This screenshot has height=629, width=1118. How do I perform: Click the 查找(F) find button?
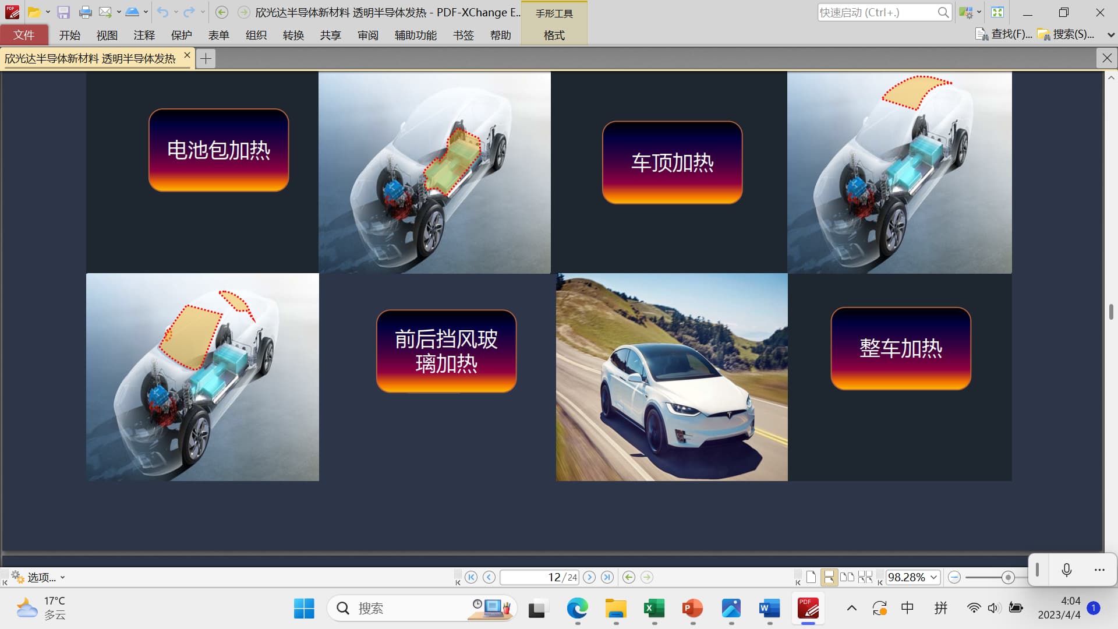point(1004,34)
